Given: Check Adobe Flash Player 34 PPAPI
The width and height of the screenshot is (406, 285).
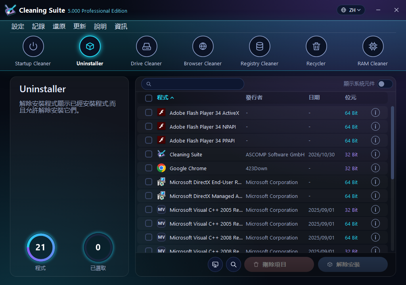Looking at the screenshot, I should click(x=149, y=140).
